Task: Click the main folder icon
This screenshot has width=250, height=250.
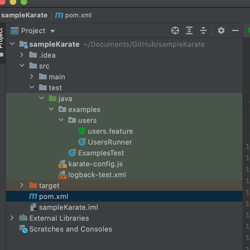Action: (x=43, y=77)
